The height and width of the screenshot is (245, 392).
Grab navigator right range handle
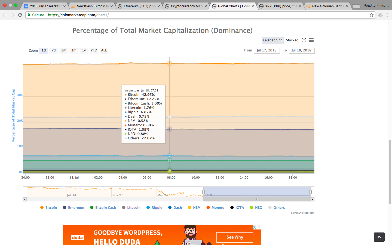point(310,192)
